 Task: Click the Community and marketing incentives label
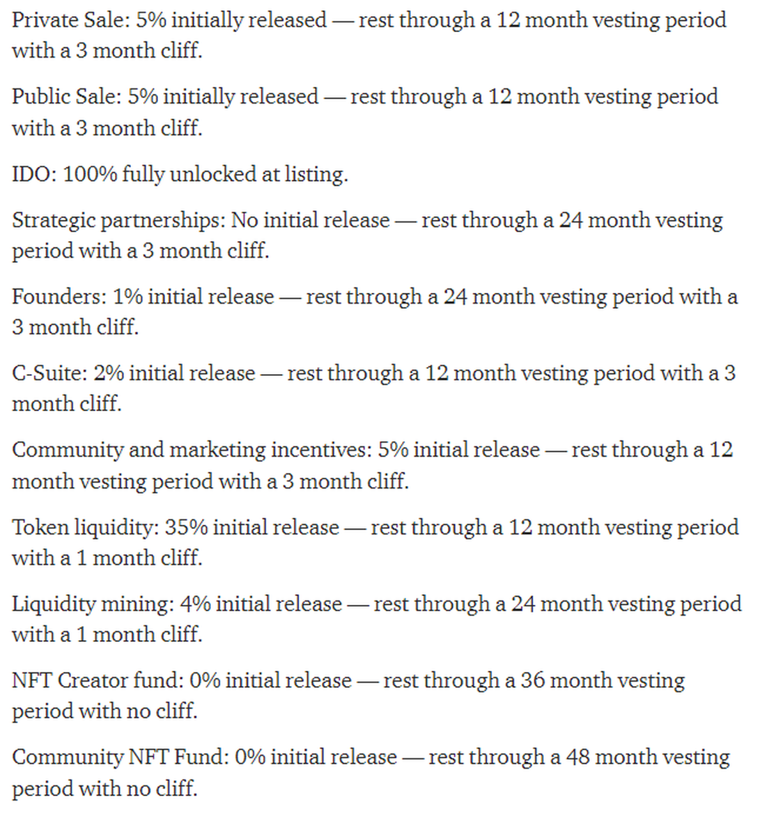[190, 450]
